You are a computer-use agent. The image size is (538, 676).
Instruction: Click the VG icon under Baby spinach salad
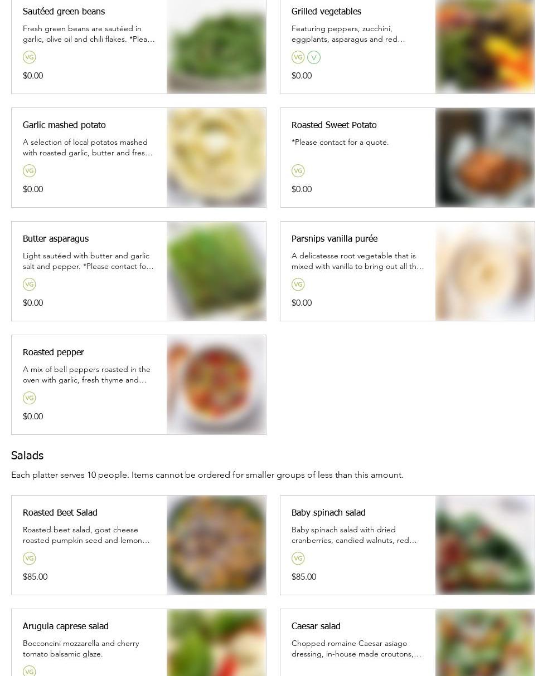click(298, 559)
